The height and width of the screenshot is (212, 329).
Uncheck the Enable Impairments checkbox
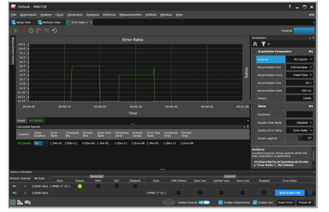coord(220,202)
